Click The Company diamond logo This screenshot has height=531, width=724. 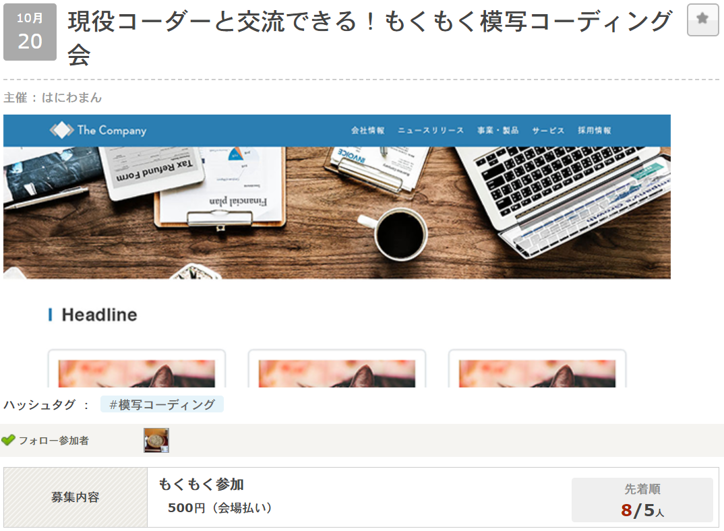click(x=61, y=130)
